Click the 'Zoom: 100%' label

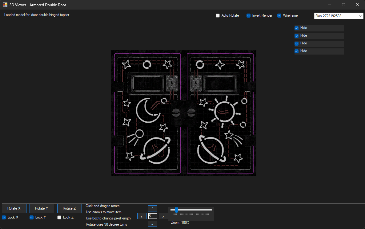click(180, 223)
